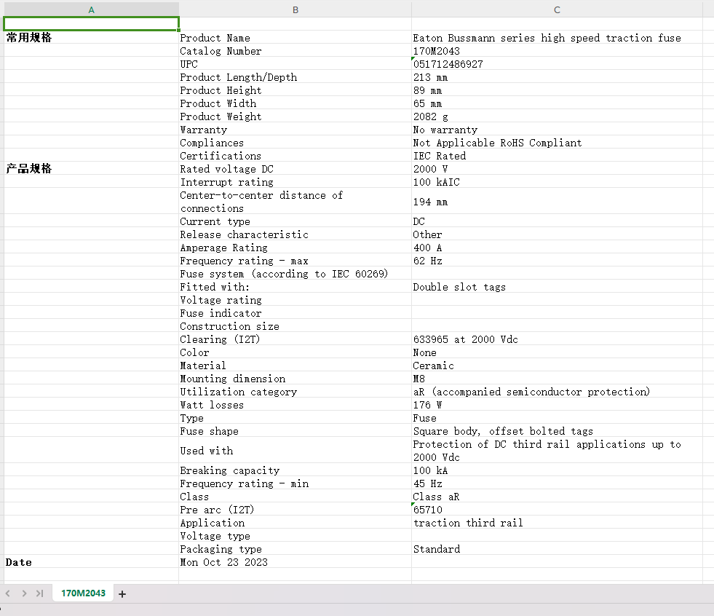Click traction third rail application cell
714x616 pixels.
(557, 523)
